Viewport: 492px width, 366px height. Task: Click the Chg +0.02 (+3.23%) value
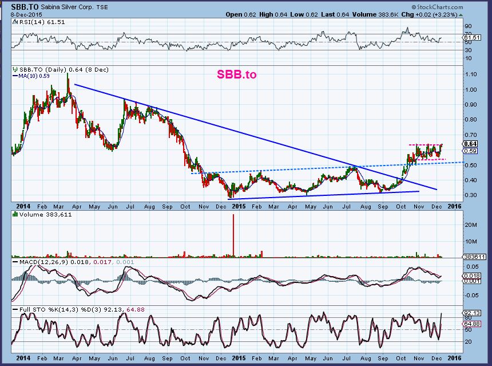[429, 14]
